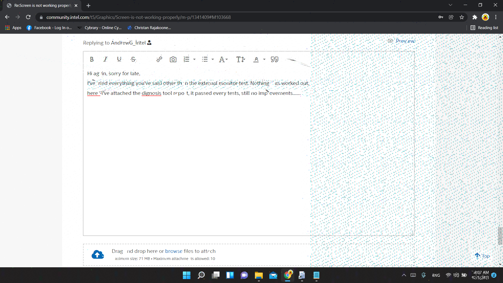Viewport: 503px width, 283px height.
Task: Open the text color dropdown arrow
Action: click(264, 59)
